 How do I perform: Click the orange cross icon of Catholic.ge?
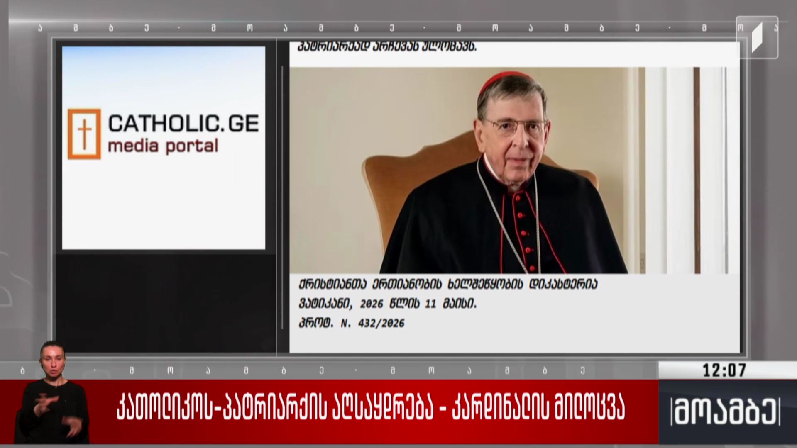(84, 134)
